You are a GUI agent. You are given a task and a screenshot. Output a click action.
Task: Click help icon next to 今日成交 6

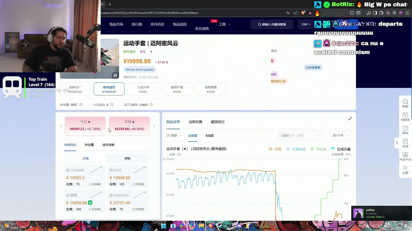[112, 105]
